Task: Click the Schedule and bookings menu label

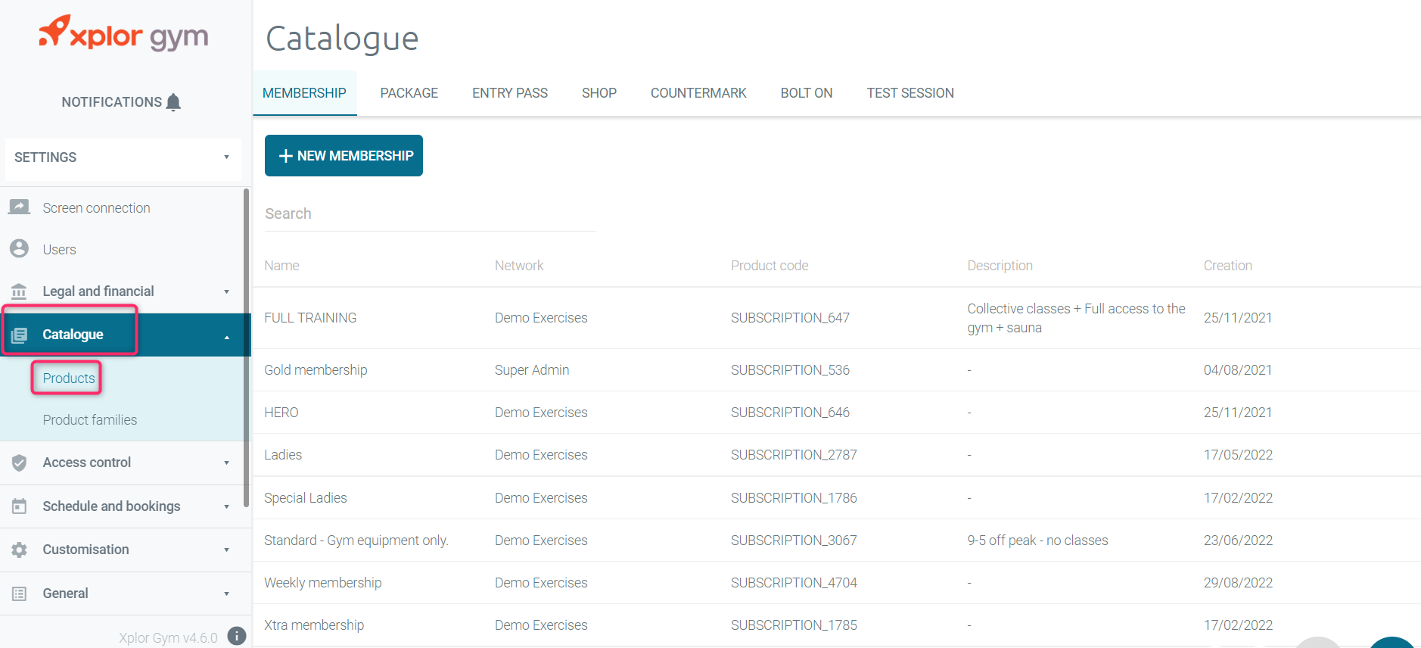Action: 111,506
